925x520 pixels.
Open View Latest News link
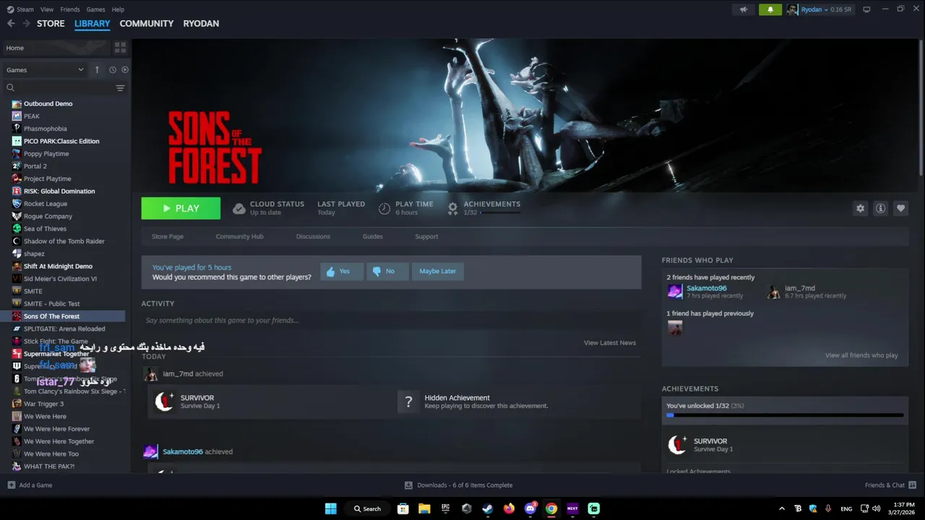(x=610, y=342)
